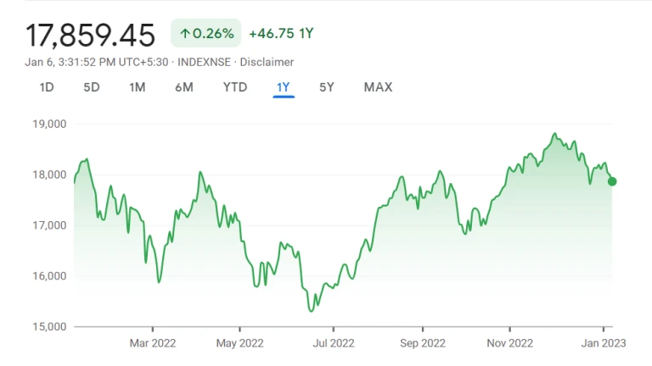Switch chart to 5Y range
Viewport: 652px width, 366px height.
[x=326, y=87]
